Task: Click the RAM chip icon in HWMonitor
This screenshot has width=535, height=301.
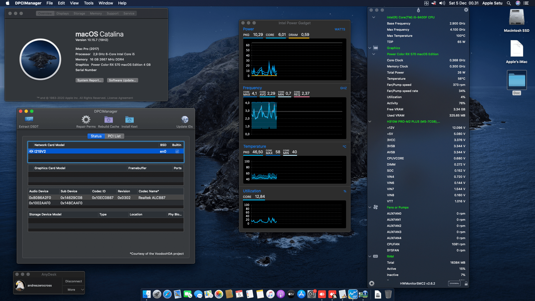Action: [x=375, y=256]
